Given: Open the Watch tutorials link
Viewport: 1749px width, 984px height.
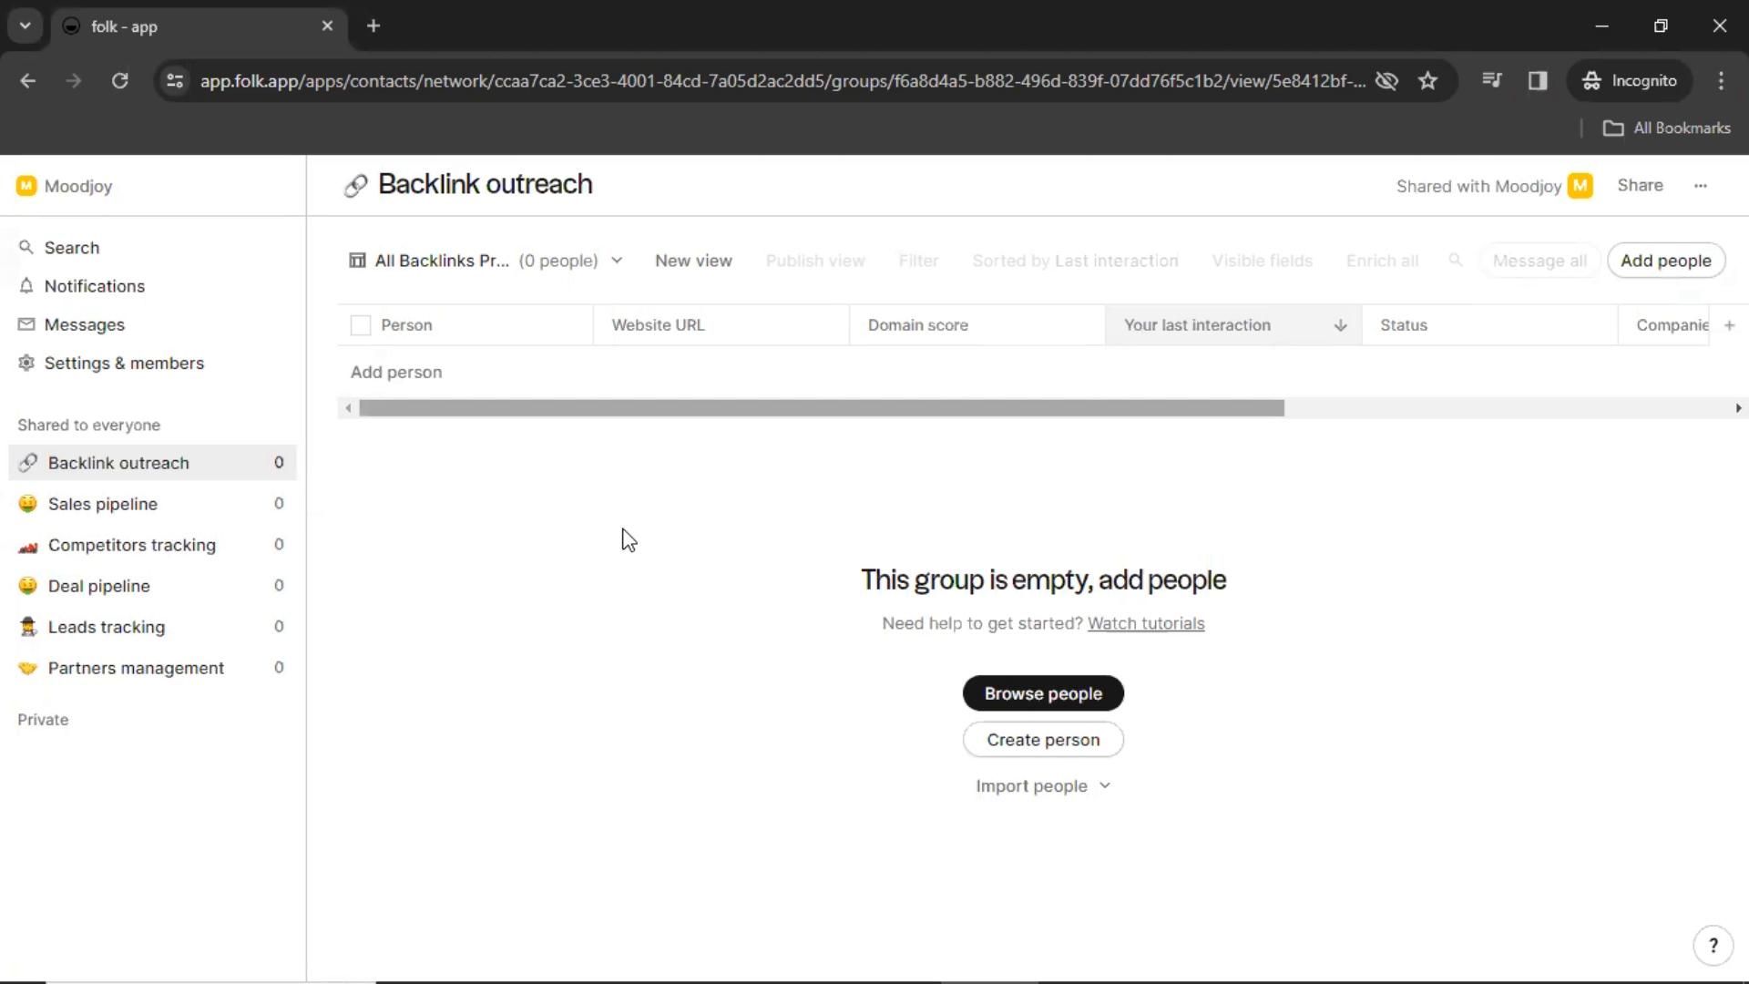Looking at the screenshot, I should tap(1145, 623).
